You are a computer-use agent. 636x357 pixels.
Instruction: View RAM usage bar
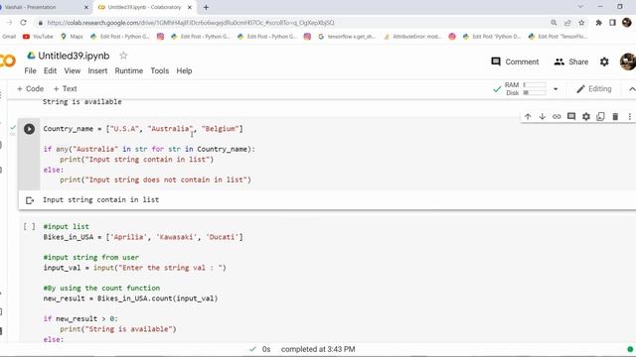(535, 84)
